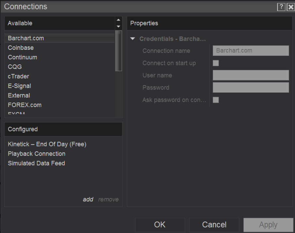
Task: Select Coinbase in the Available list
Action: (60, 48)
